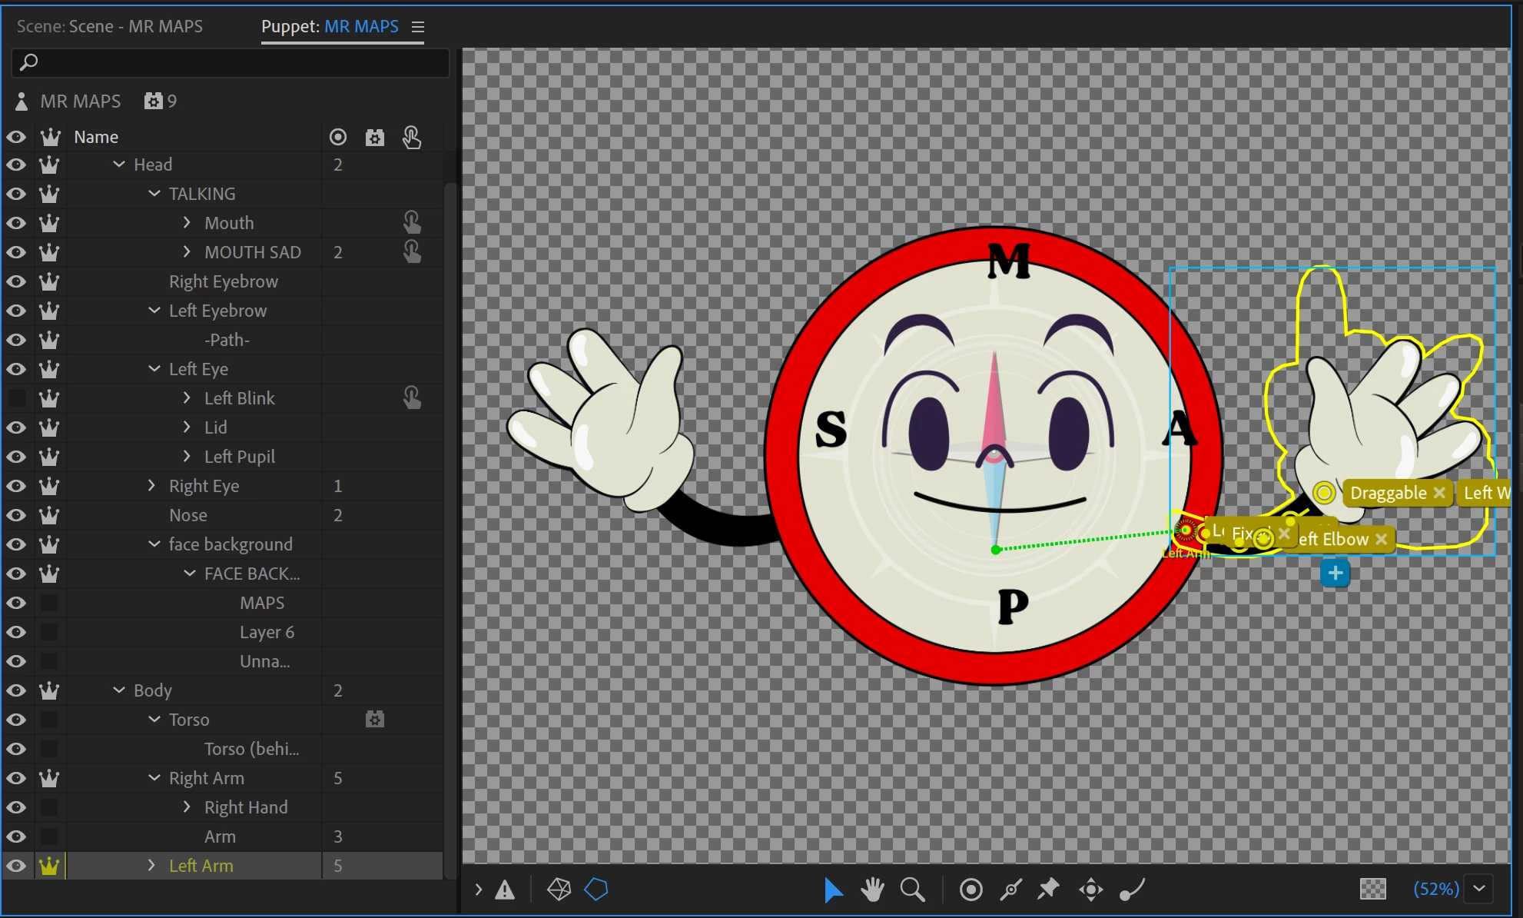
Task: Select the Selection arrow tool
Action: point(832,890)
